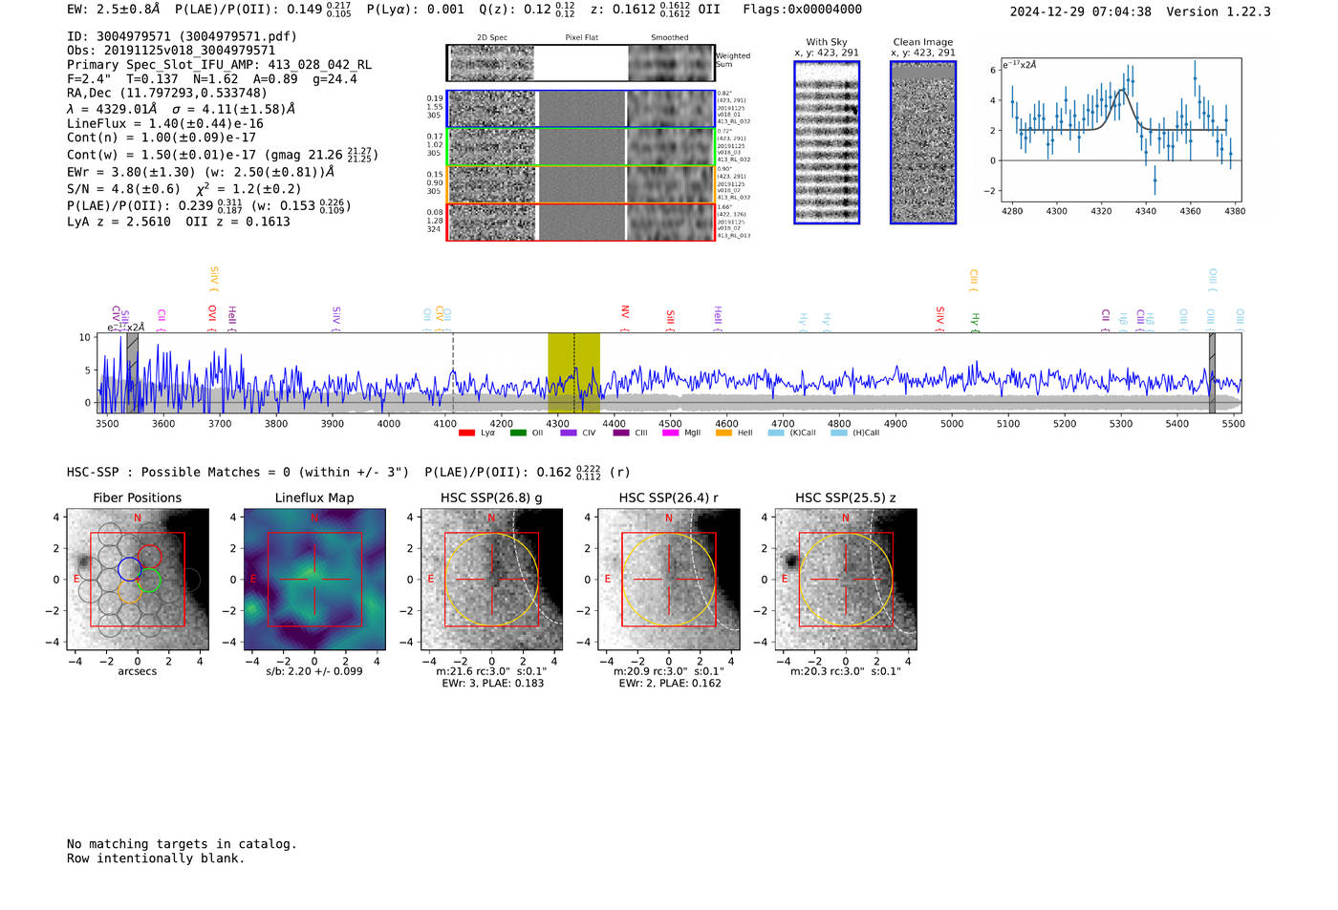Viewport: 1338px width, 910px height.
Task: Click the "s/b: 2.20 +/- 0.099" caption
Action: click(x=314, y=671)
